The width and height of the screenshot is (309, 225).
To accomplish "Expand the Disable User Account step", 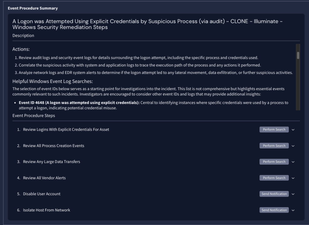I will click(x=292, y=194).
